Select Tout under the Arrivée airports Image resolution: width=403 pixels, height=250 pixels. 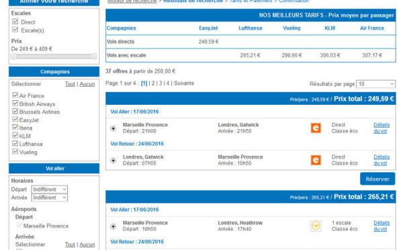coord(70,245)
